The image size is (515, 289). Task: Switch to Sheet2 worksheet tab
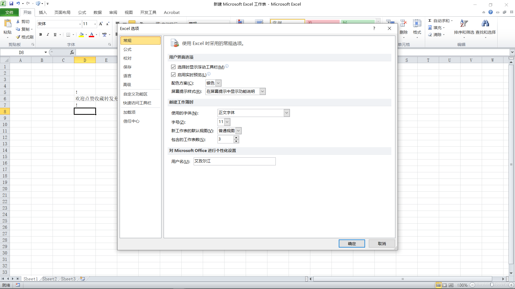pyautogui.click(x=50, y=279)
